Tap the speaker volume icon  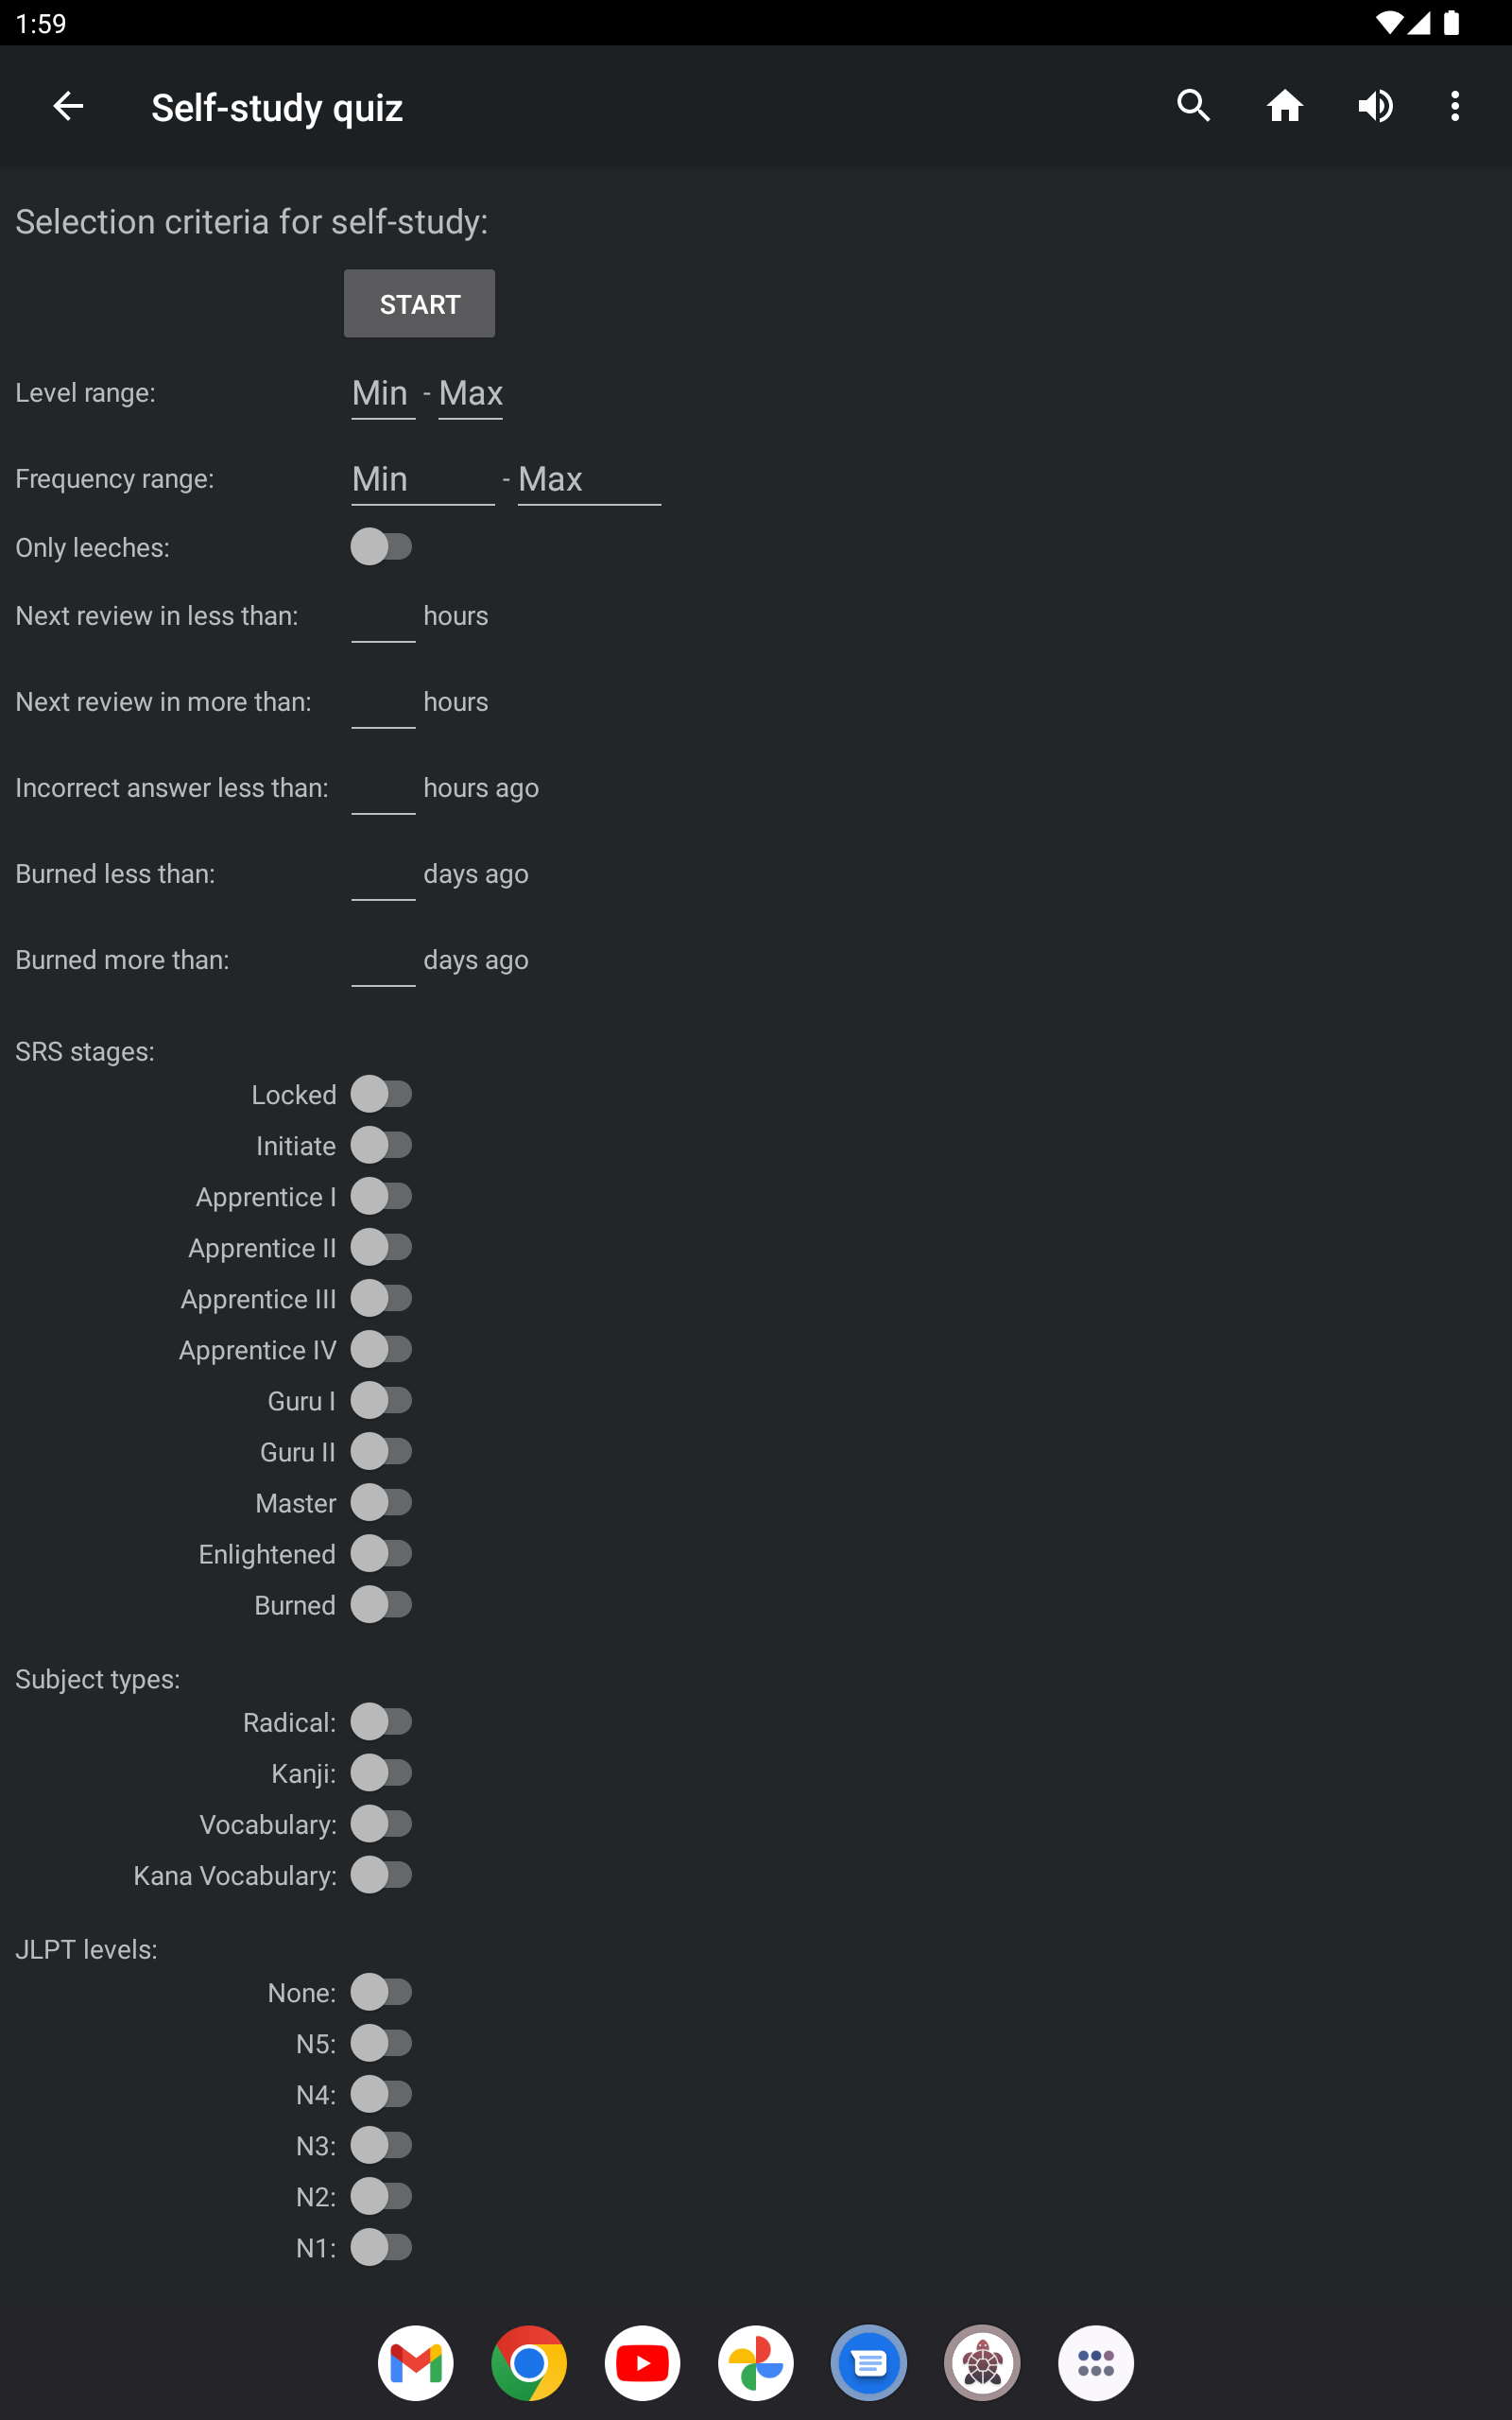[1375, 106]
